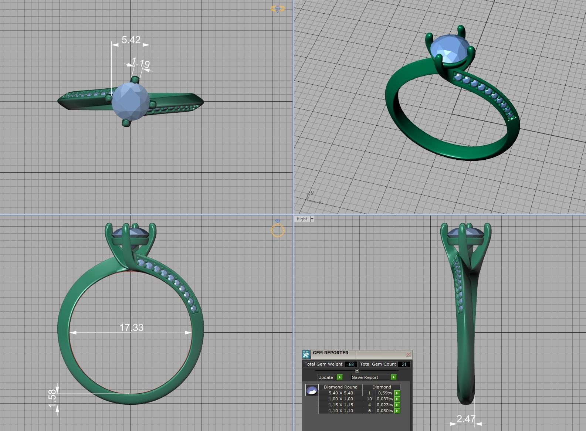
Task: Click the 0,59tw weight cell
Action: (x=385, y=393)
